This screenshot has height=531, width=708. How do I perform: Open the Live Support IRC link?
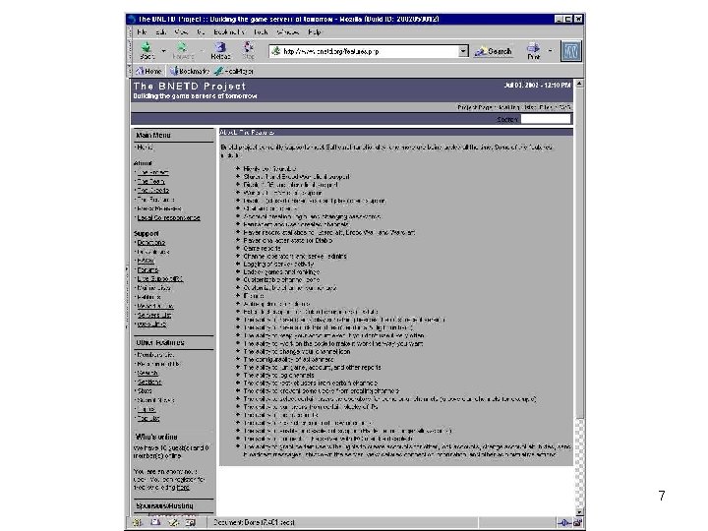click(x=160, y=279)
